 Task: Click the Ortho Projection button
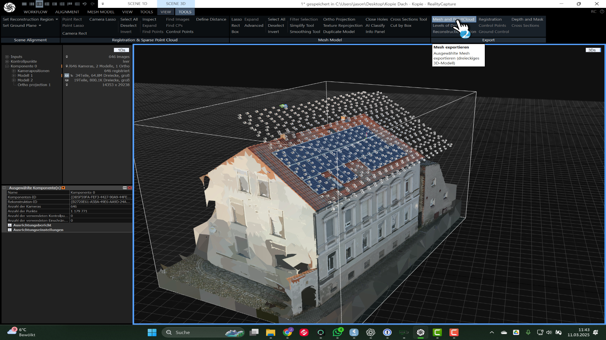pyautogui.click(x=339, y=20)
